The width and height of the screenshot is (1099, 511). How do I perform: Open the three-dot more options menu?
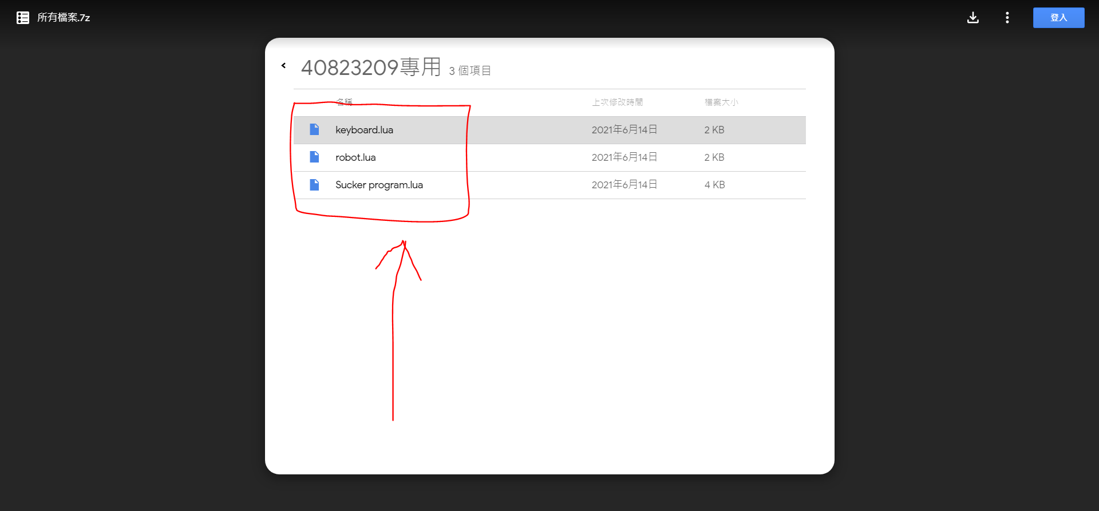point(1007,18)
